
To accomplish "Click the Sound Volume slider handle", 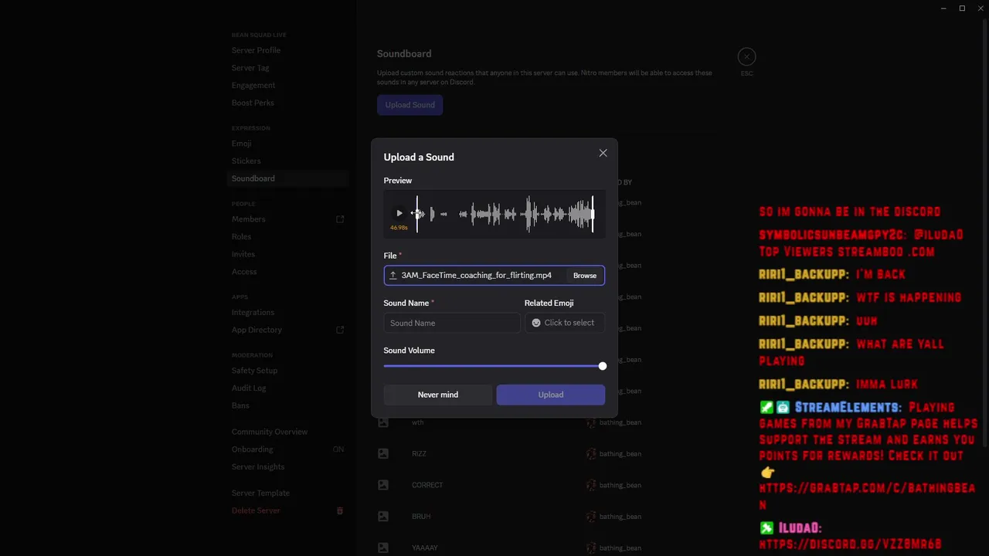I will (602, 366).
